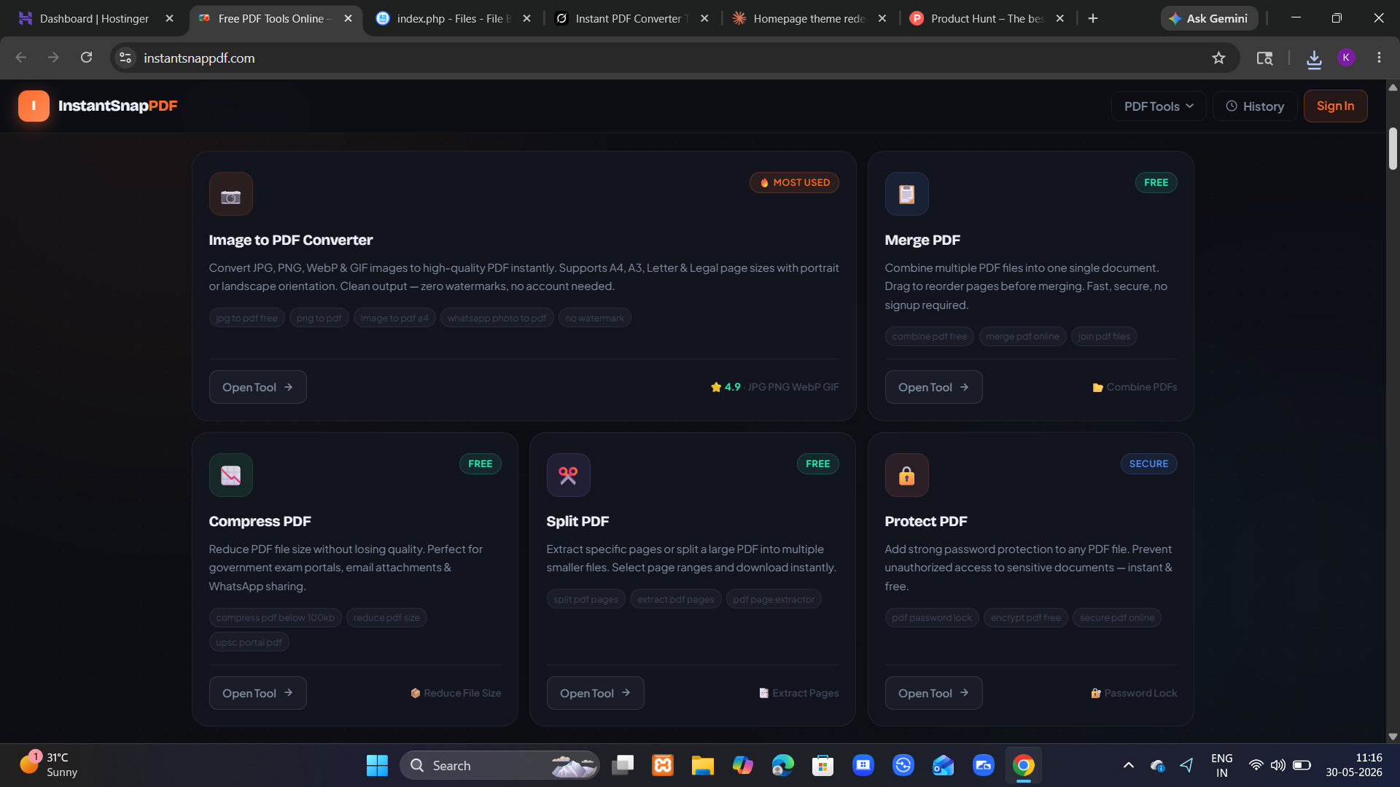The image size is (1400, 787).
Task: Open Task View from the taskbar
Action: 623,765
